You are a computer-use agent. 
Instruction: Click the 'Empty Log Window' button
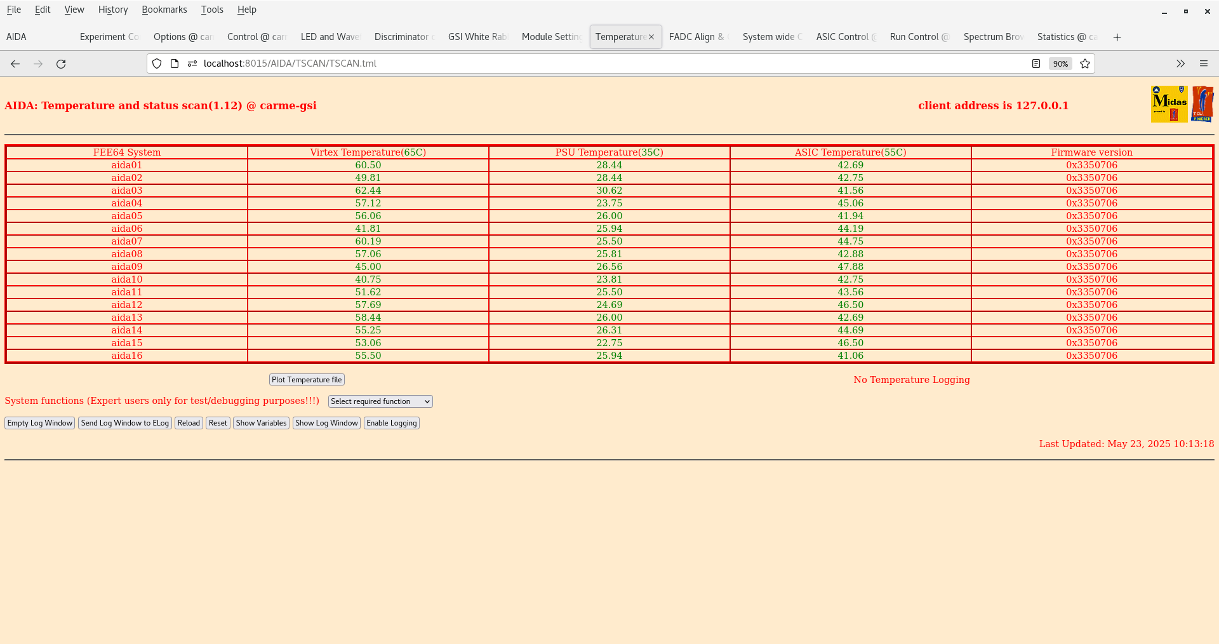coord(39,423)
